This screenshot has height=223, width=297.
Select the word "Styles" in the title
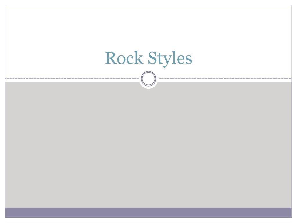click(170, 59)
